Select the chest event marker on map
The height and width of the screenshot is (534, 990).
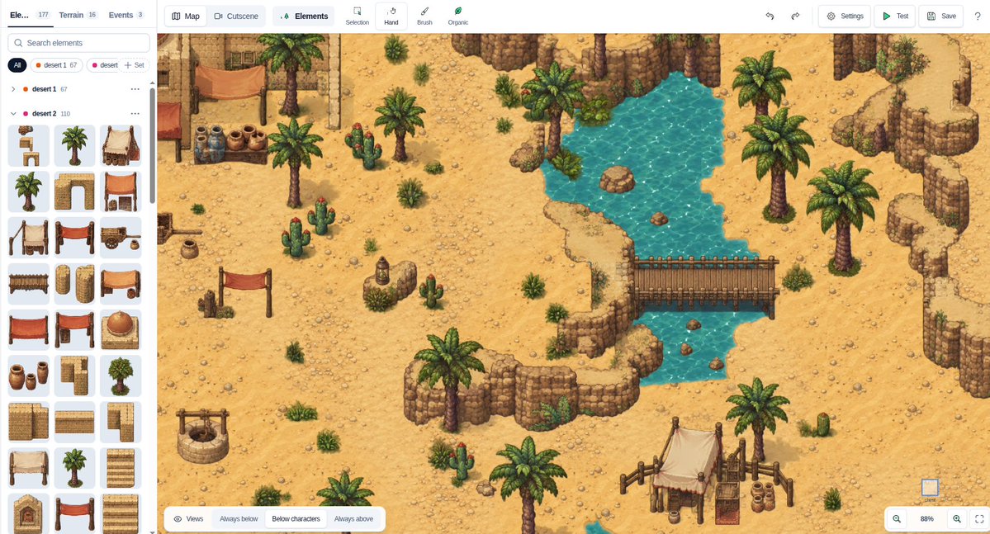[x=930, y=487]
